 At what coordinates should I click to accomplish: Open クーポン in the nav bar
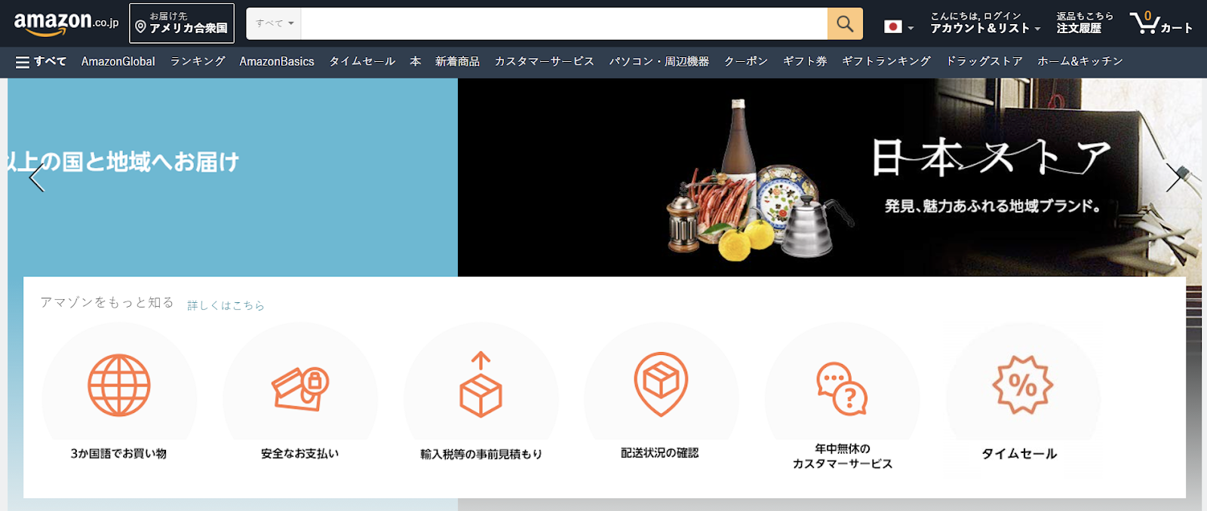746,62
